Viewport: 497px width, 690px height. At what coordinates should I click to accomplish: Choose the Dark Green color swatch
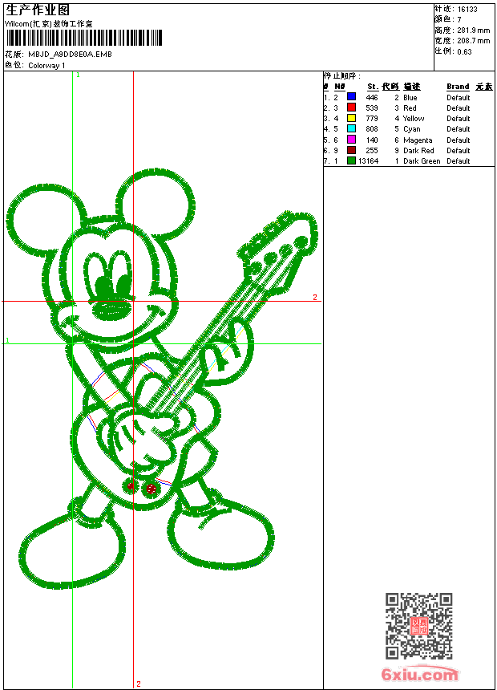(x=351, y=160)
